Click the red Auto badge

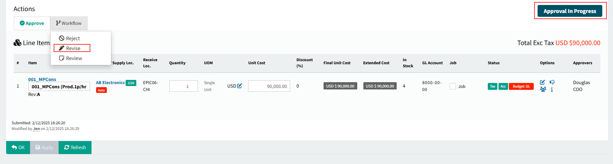[x=101, y=90]
